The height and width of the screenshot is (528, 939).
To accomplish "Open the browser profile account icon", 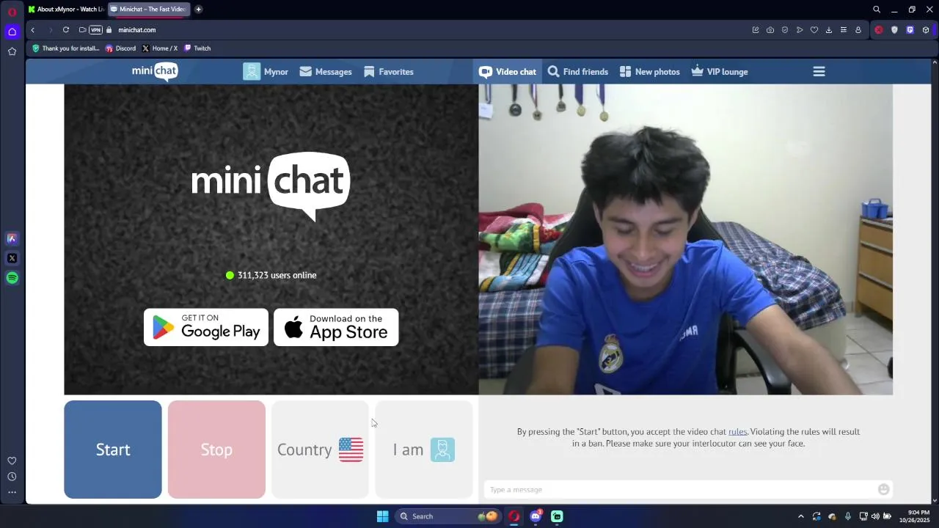I will coord(858,30).
